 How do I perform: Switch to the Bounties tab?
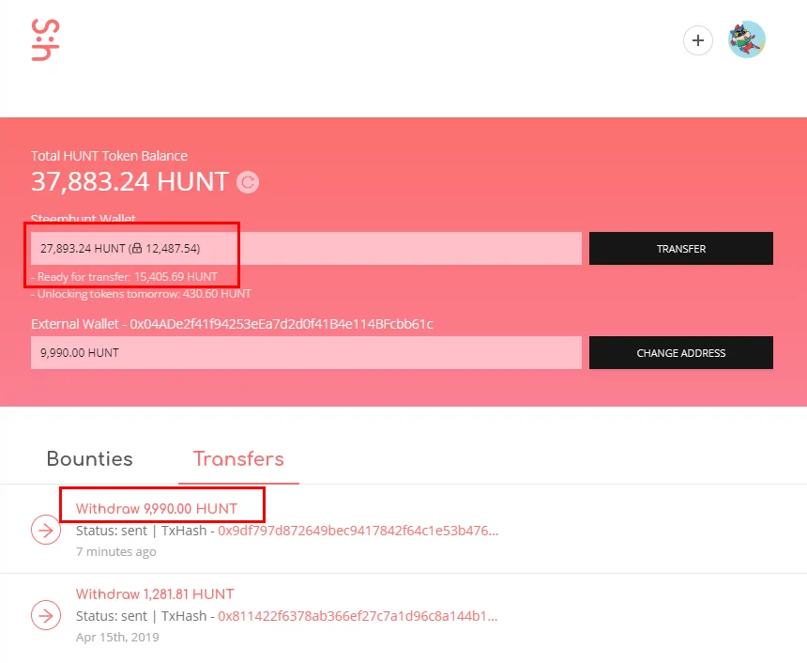(89, 459)
